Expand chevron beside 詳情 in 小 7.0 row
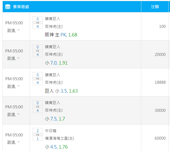The height and width of the screenshot is (151, 170). 18,58
